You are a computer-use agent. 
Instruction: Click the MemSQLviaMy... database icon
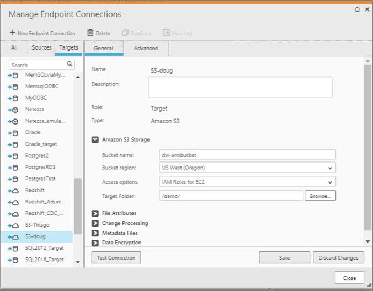[x=15, y=76]
